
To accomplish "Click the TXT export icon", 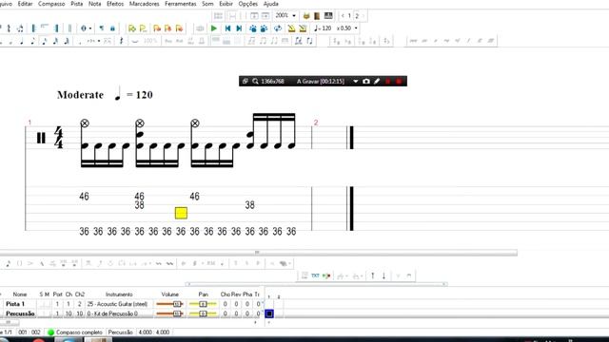I will (315, 275).
